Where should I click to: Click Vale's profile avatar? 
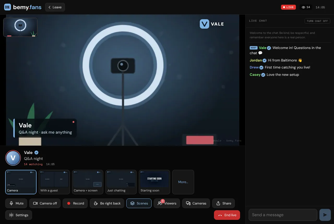(13, 158)
